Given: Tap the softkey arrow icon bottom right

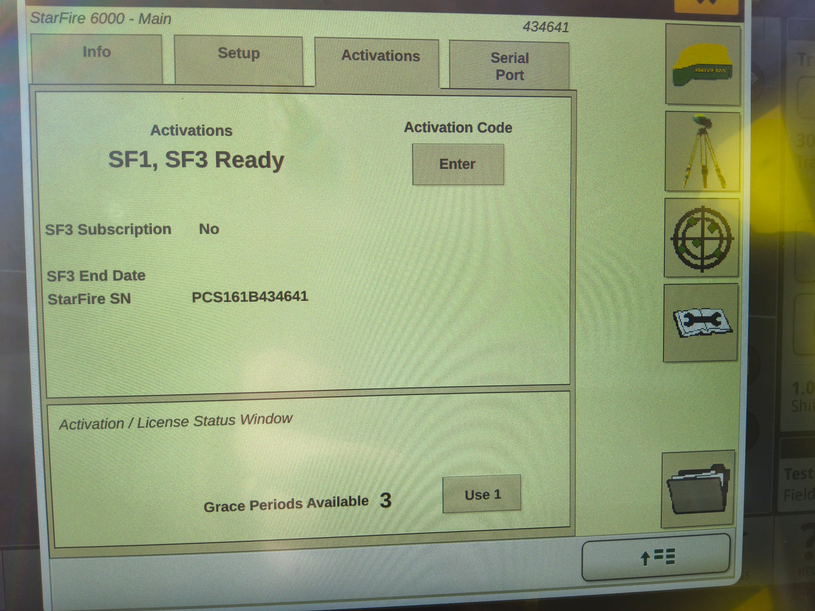Looking at the screenshot, I should pyautogui.click(x=657, y=557).
